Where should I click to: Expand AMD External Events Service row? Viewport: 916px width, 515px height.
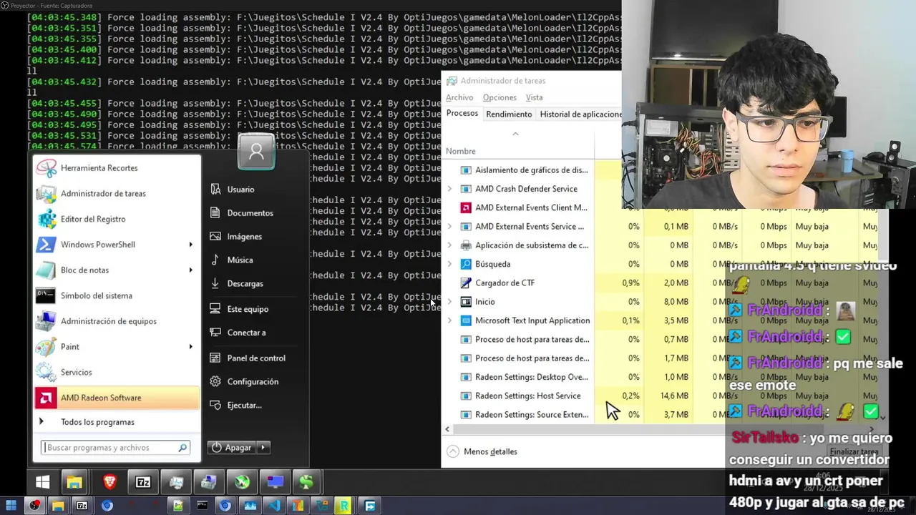click(x=449, y=227)
